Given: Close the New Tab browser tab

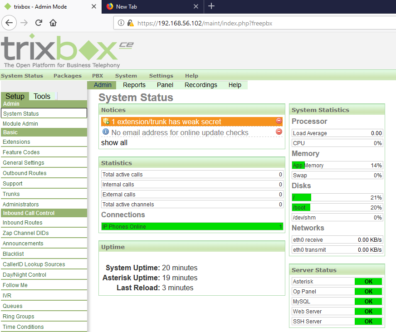Looking at the screenshot, I should tap(196, 6).
